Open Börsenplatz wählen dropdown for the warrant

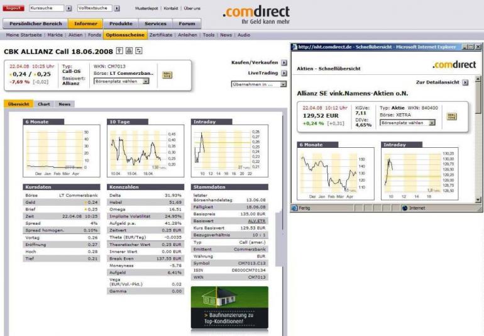point(121,81)
